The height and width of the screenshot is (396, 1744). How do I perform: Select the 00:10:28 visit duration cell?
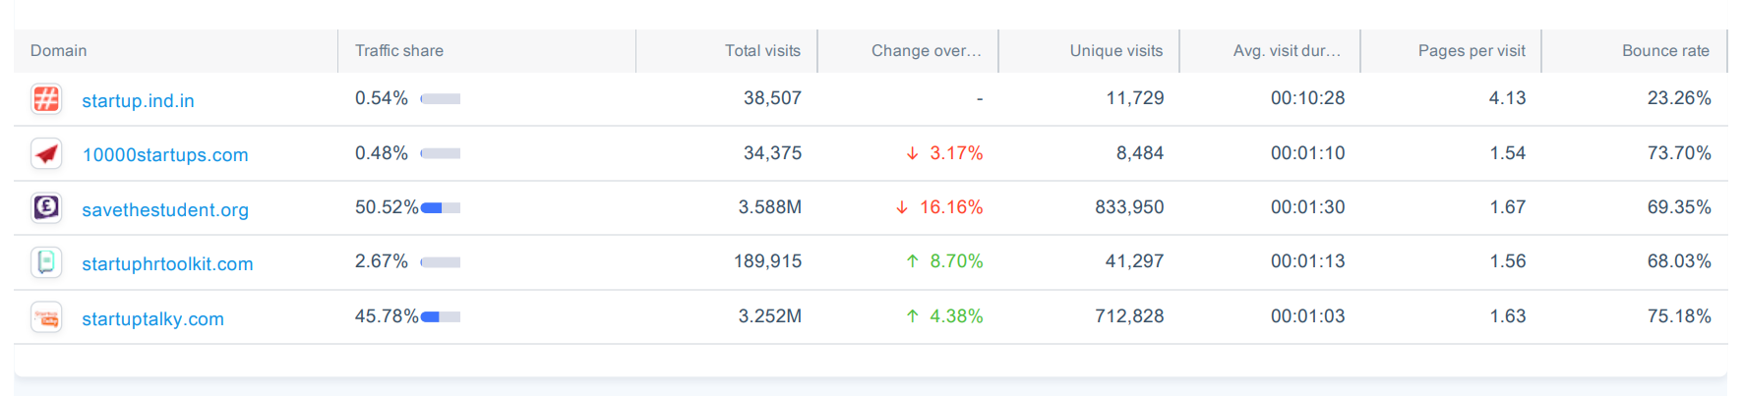click(1307, 98)
